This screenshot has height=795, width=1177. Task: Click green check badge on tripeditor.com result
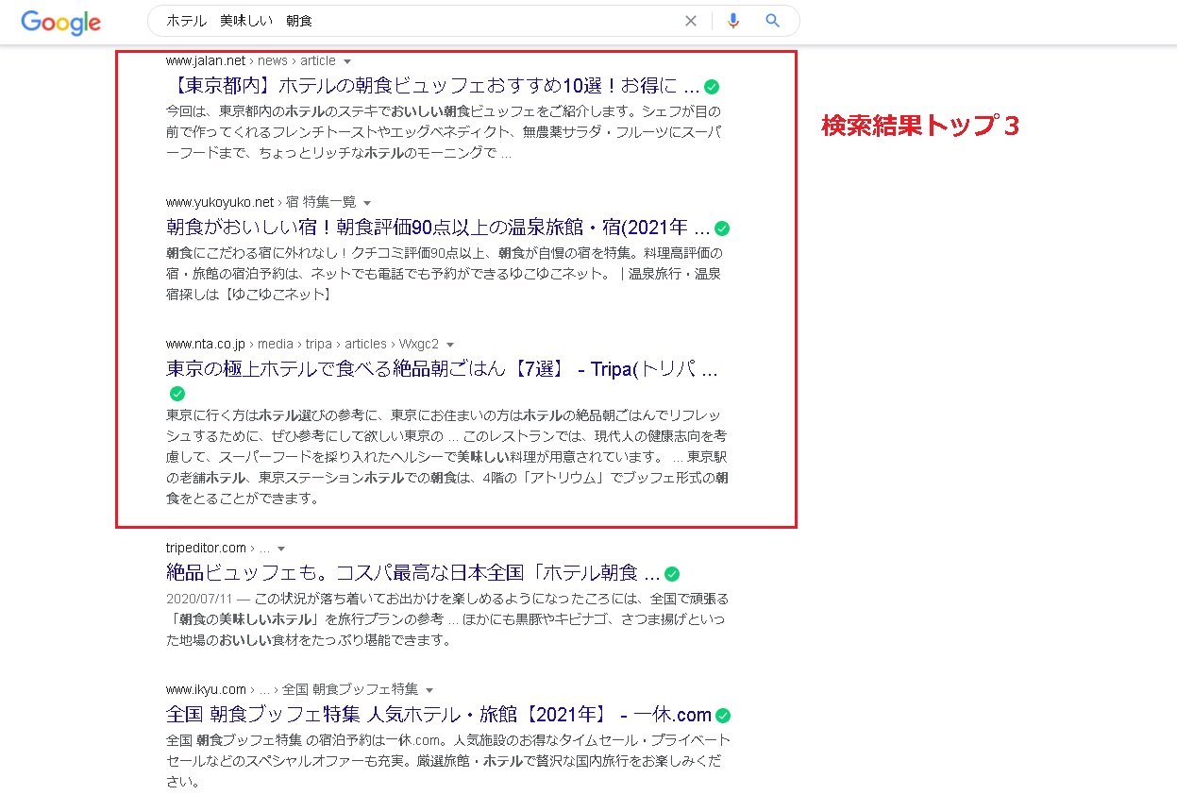(x=672, y=574)
